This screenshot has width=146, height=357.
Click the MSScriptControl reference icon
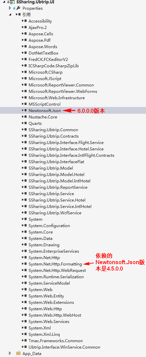point(24,104)
